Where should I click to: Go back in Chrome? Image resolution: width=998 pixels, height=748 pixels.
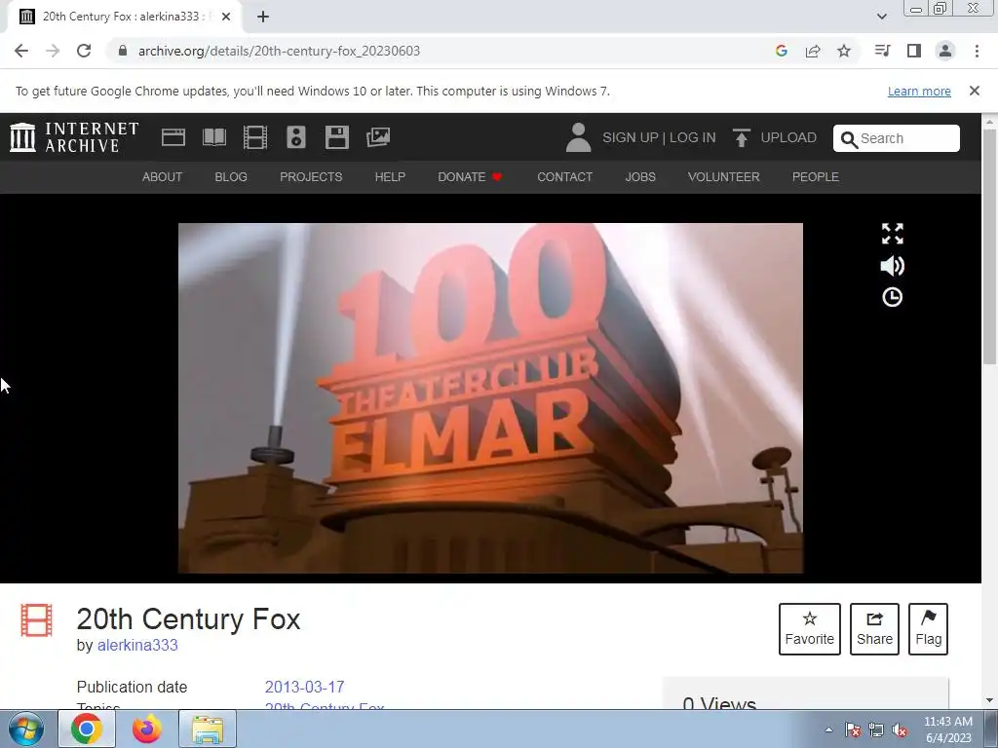[x=21, y=51]
